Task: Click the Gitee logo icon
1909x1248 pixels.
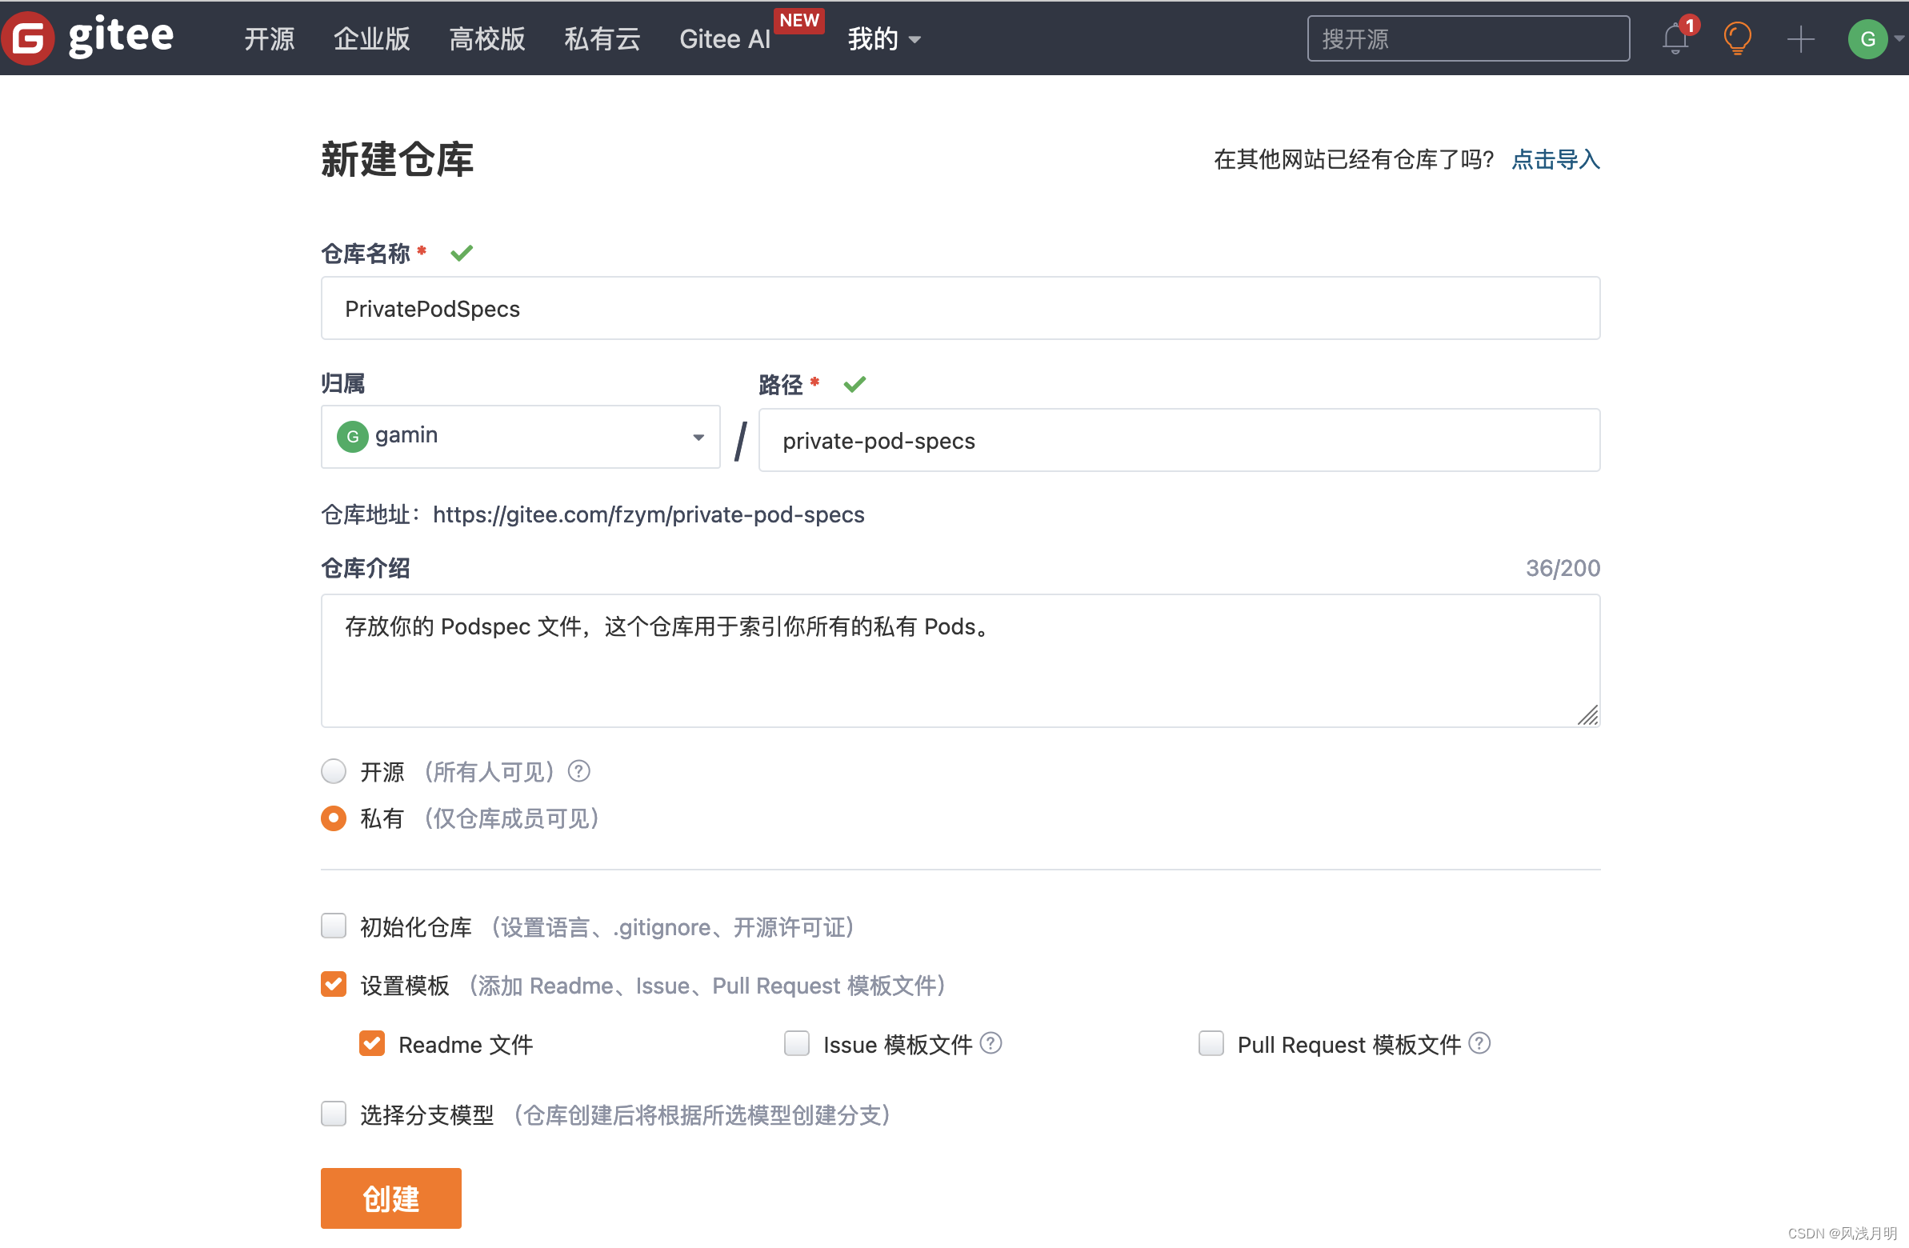Action: [28, 38]
